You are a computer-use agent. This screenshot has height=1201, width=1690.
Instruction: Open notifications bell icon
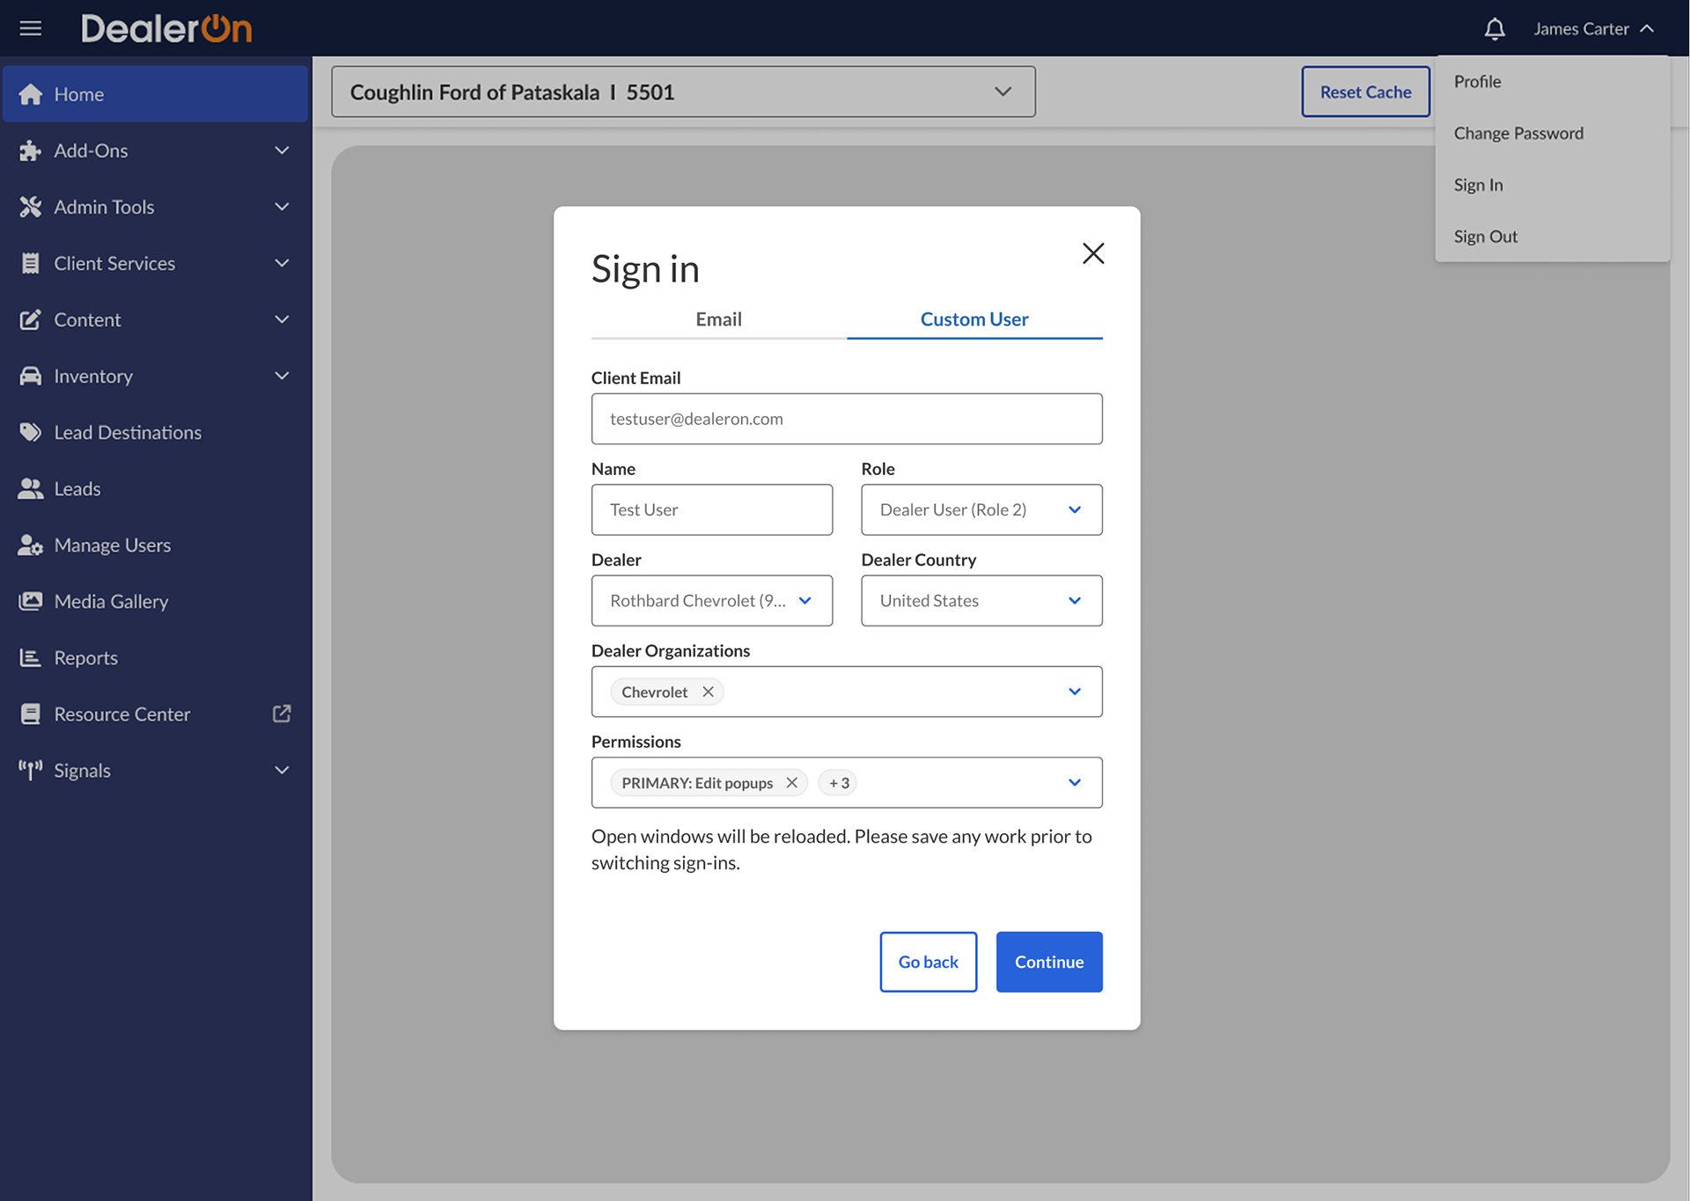[1495, 29]
